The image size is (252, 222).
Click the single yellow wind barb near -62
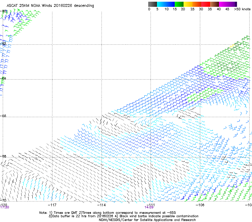[x=232, y=46]
